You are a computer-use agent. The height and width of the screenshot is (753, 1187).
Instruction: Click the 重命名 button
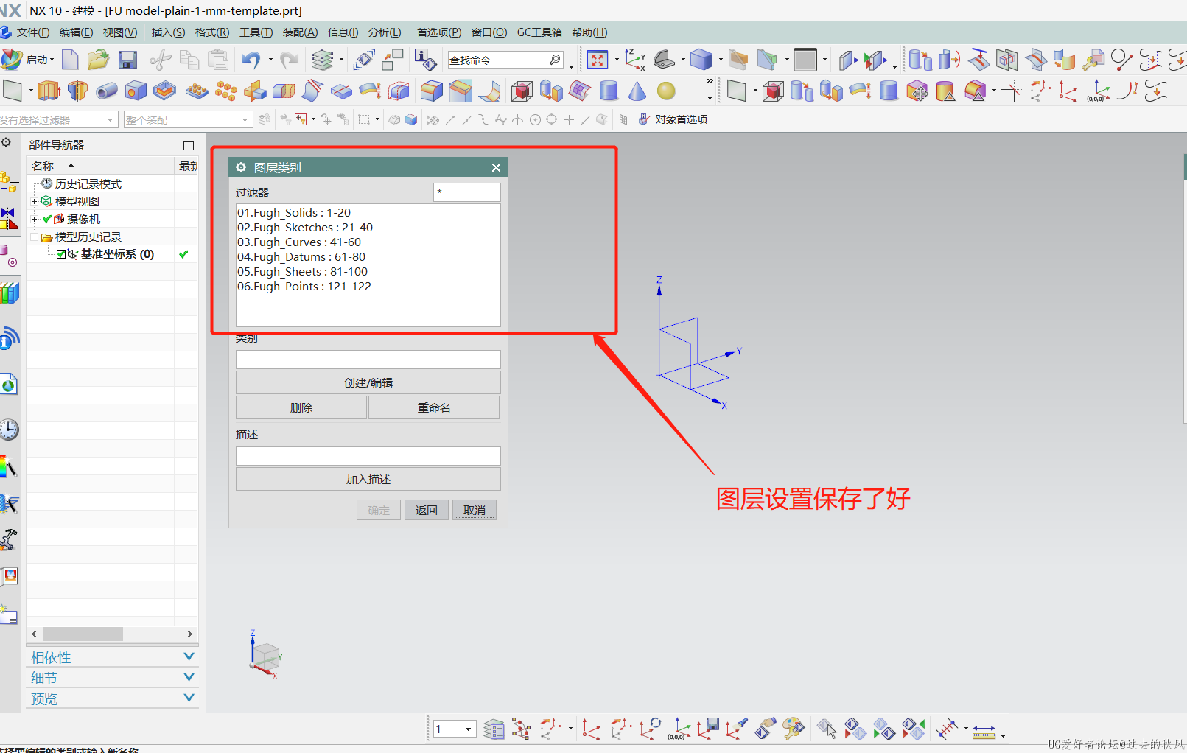pyautogui.click(x=434, y=407)
